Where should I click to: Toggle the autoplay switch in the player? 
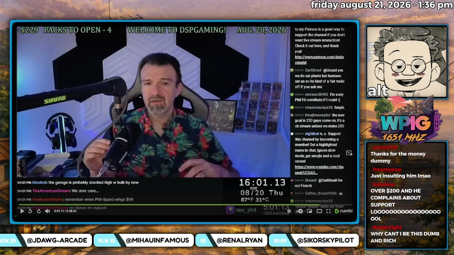click(300, 211)
